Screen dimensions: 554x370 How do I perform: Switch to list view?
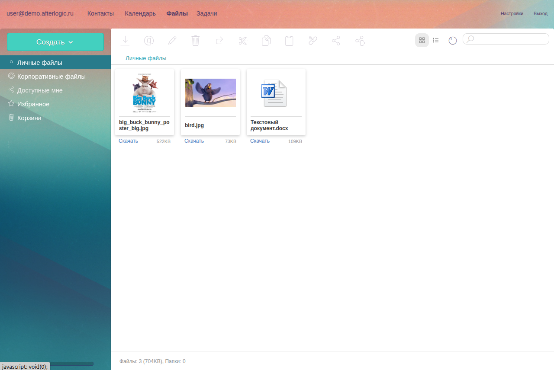436,40
